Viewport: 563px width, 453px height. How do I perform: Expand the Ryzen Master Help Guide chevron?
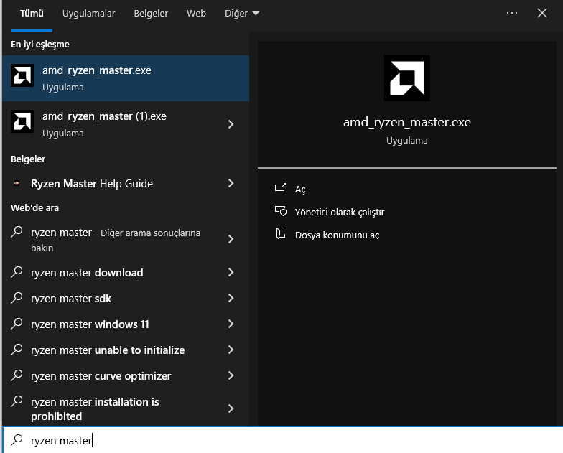[231, 184]
